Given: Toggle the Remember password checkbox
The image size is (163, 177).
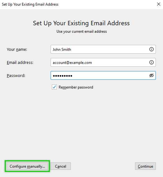Looking at the screenshot, I should point(54,87).
